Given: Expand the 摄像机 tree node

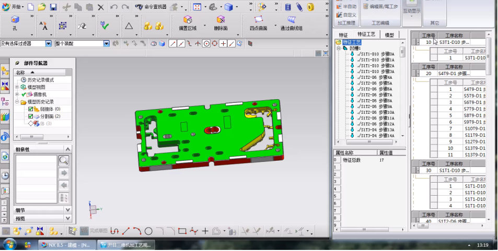Looking at the screenshot, I should (x=17, y=94).
